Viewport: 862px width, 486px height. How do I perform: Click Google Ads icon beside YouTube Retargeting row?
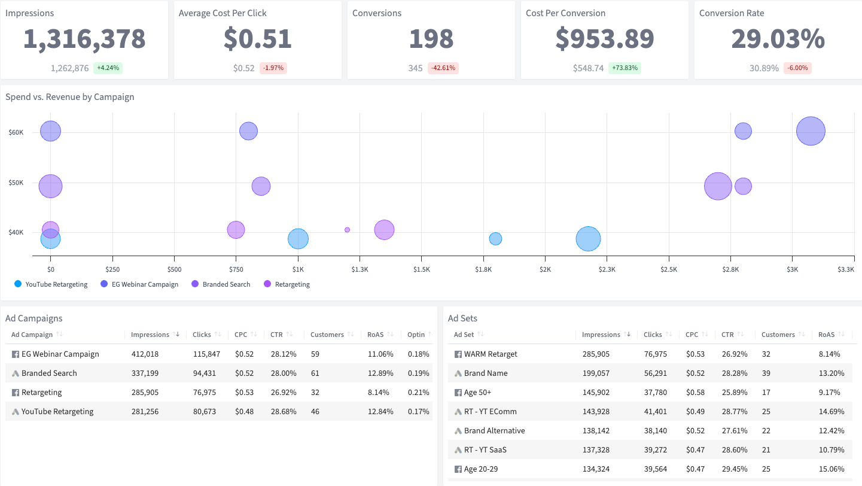(16, 411)
